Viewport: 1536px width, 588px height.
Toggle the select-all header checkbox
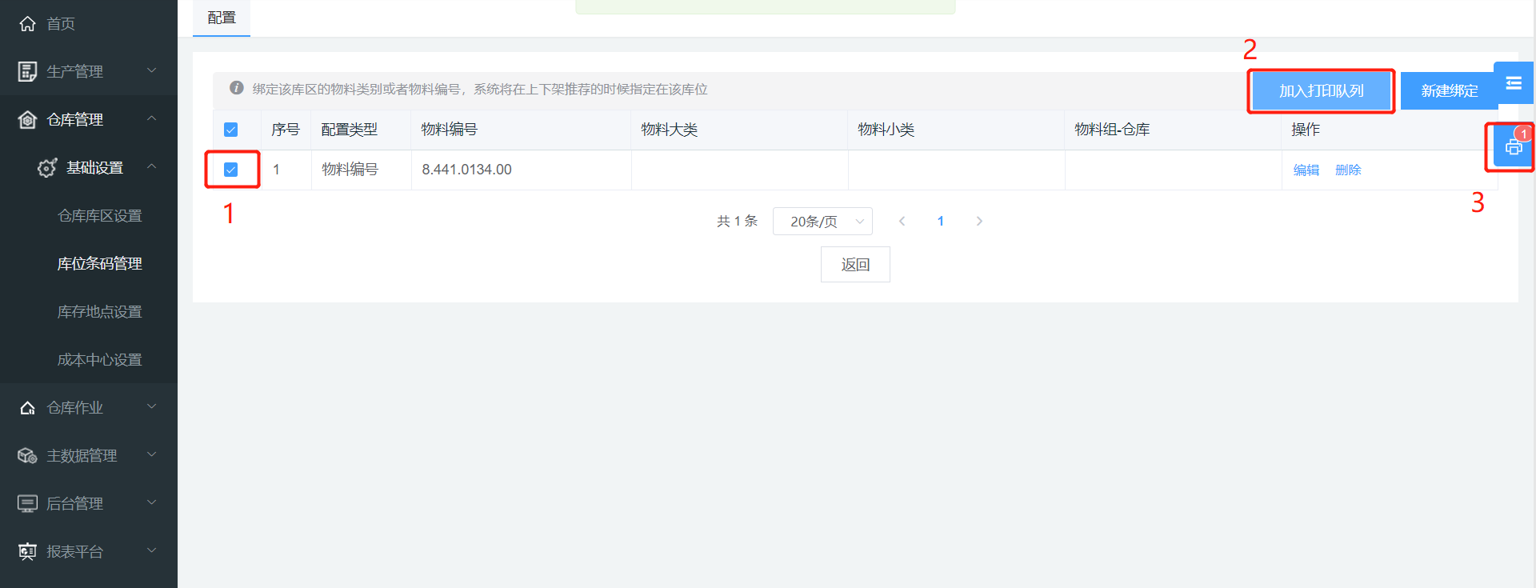tap(231, 130)
